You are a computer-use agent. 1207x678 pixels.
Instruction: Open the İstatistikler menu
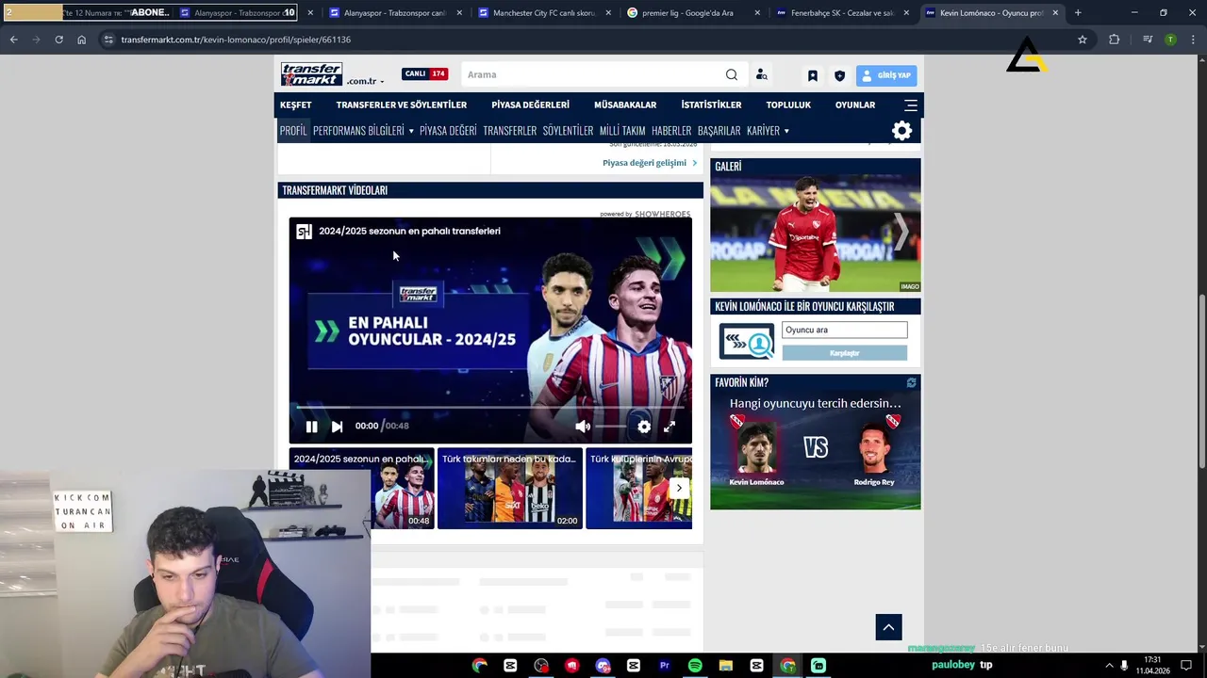[711, 105]
